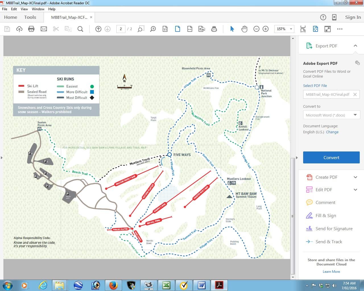Click the Zoom in plus button

click(266, 29)
